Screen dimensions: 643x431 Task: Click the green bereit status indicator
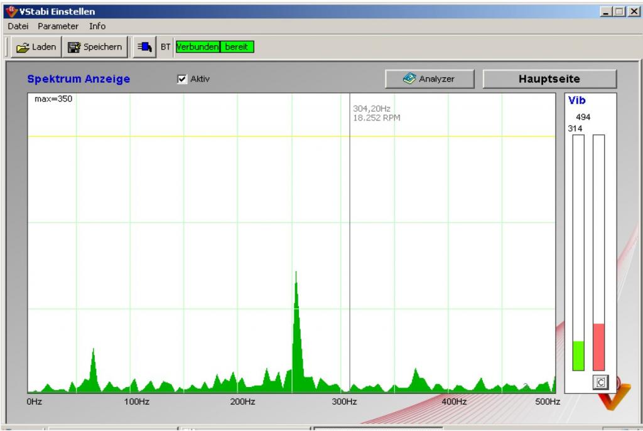(237, 47)
